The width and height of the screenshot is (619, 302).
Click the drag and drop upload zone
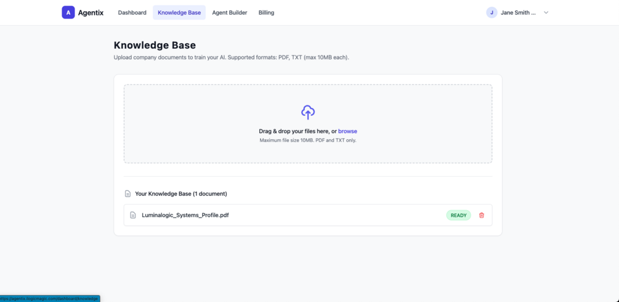pyautogui.click(x=308, y=124)
